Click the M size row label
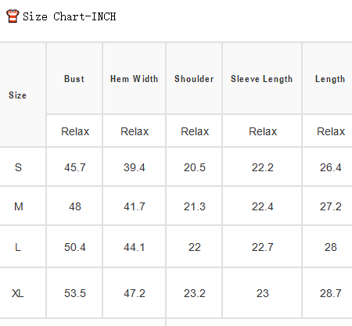Screen dimensions: 352x326 19,206
